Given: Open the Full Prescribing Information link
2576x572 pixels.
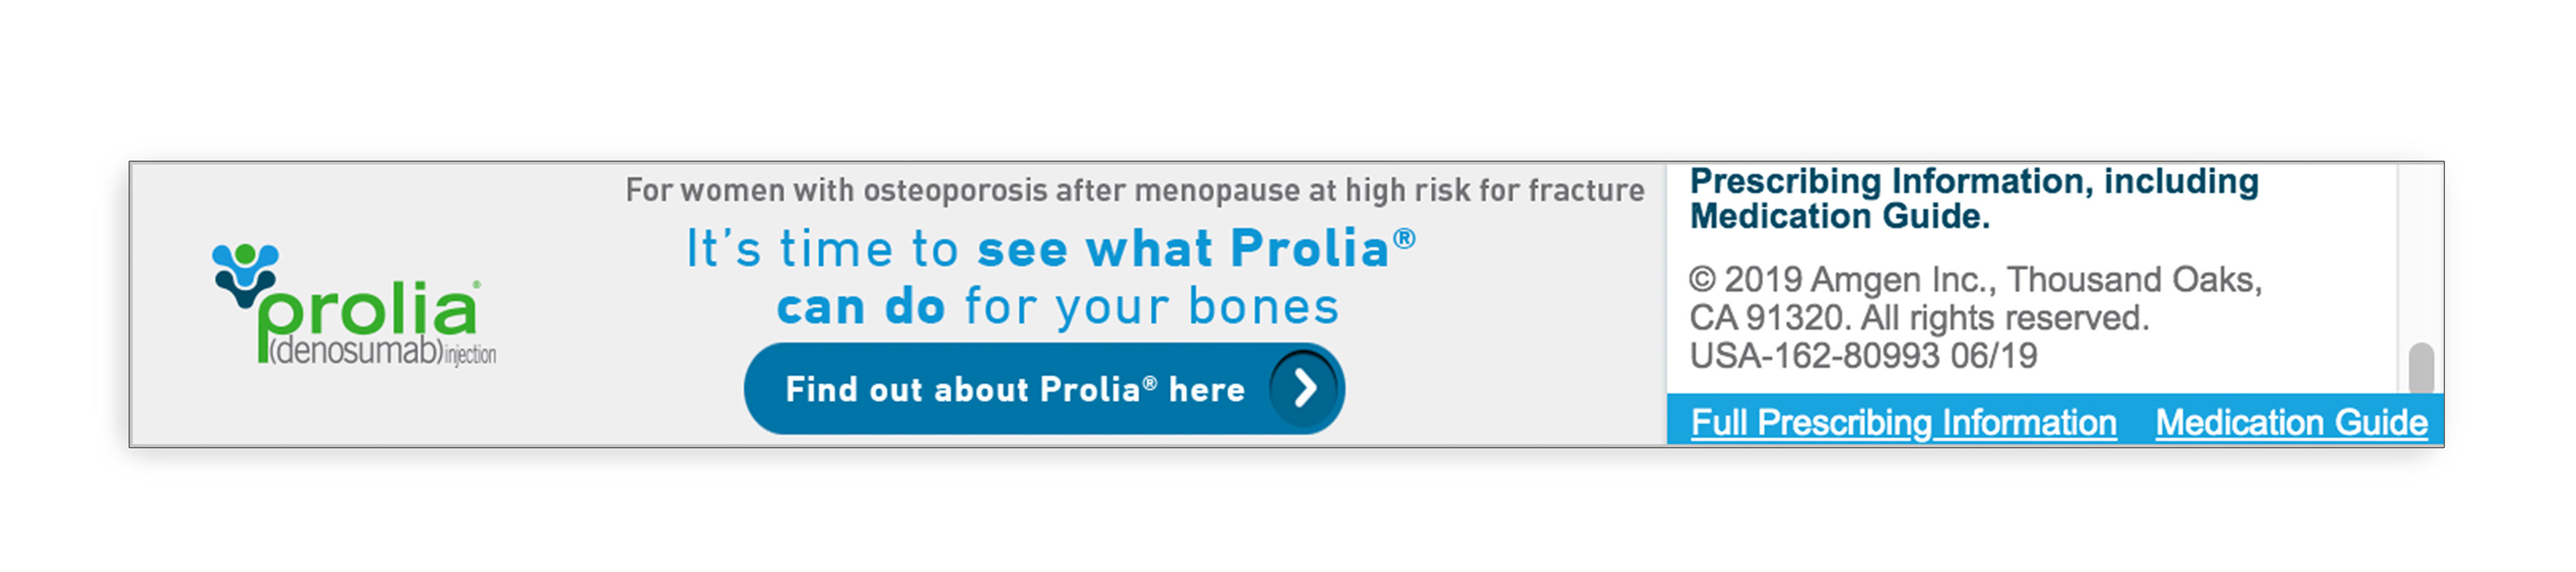Looking at the screenshot, I should 1903,422.
